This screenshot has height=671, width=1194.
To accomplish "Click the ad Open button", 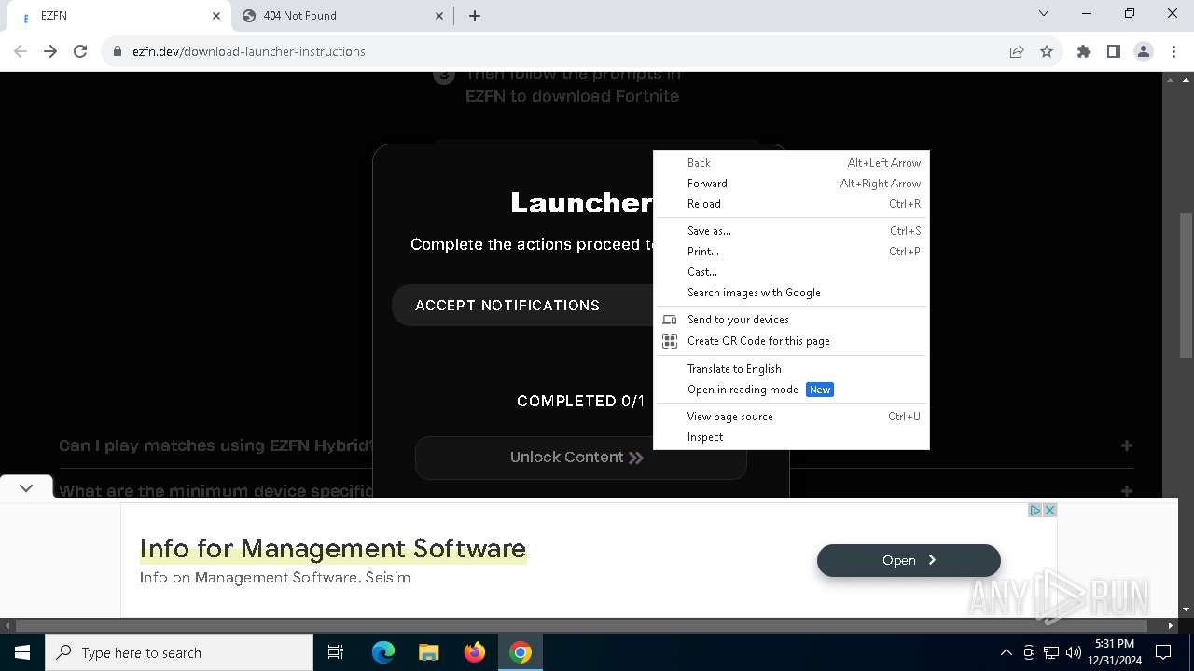I will 909,560.
